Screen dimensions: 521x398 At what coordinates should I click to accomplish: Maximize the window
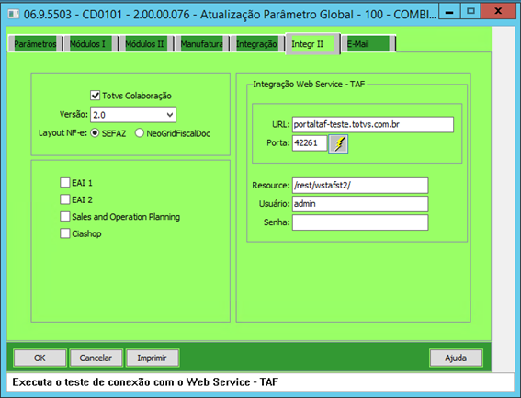(x=470, y=12)
